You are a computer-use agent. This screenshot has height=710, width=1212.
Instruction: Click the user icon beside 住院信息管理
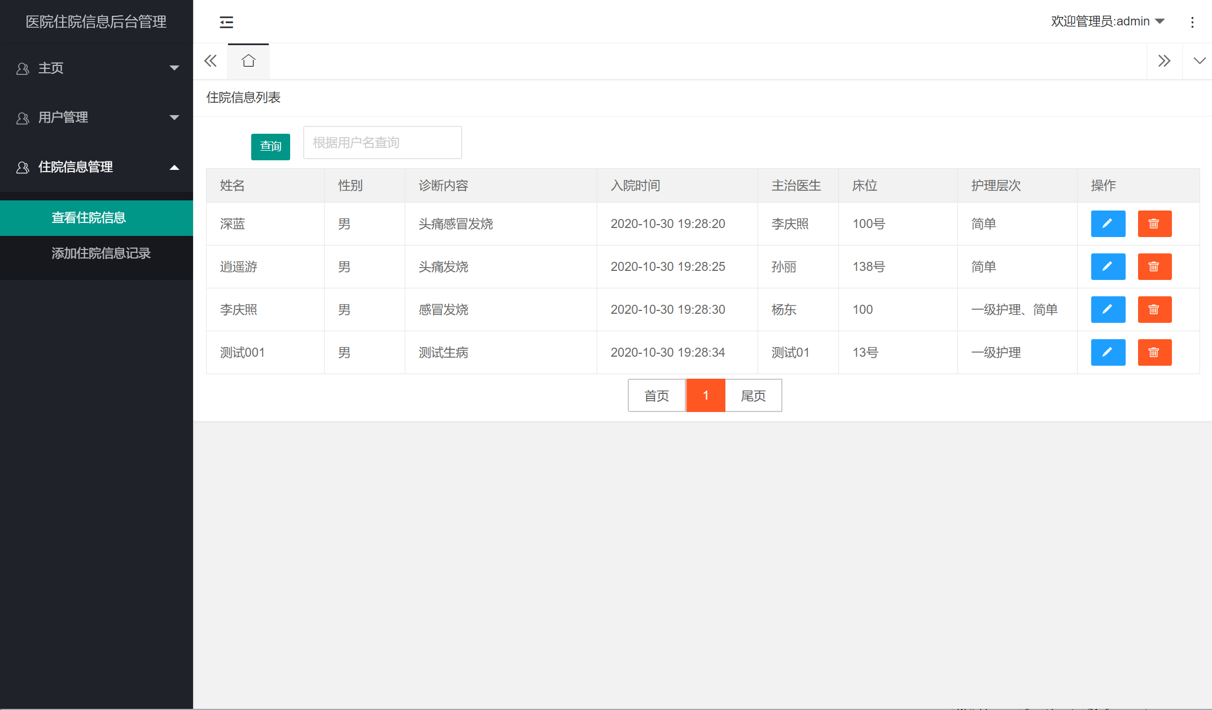click(23, 168)
